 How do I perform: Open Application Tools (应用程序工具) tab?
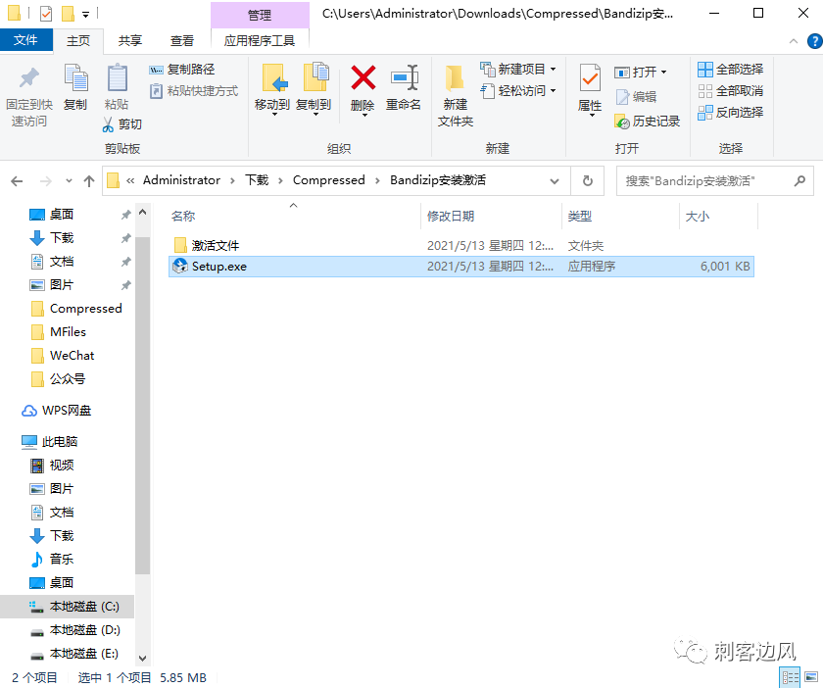pyautogui.click(x=260, y=40)
